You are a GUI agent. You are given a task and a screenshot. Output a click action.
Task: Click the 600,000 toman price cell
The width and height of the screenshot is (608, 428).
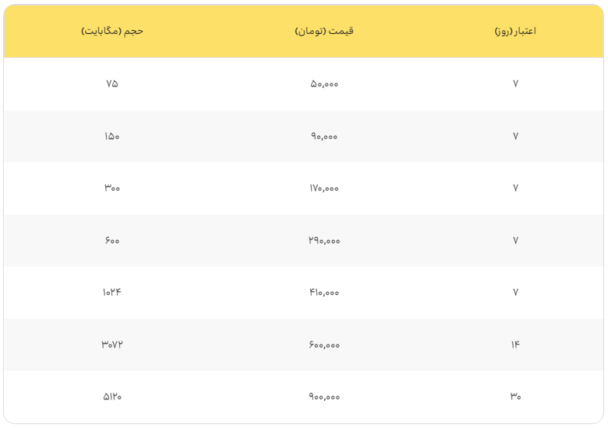[324, 345]
